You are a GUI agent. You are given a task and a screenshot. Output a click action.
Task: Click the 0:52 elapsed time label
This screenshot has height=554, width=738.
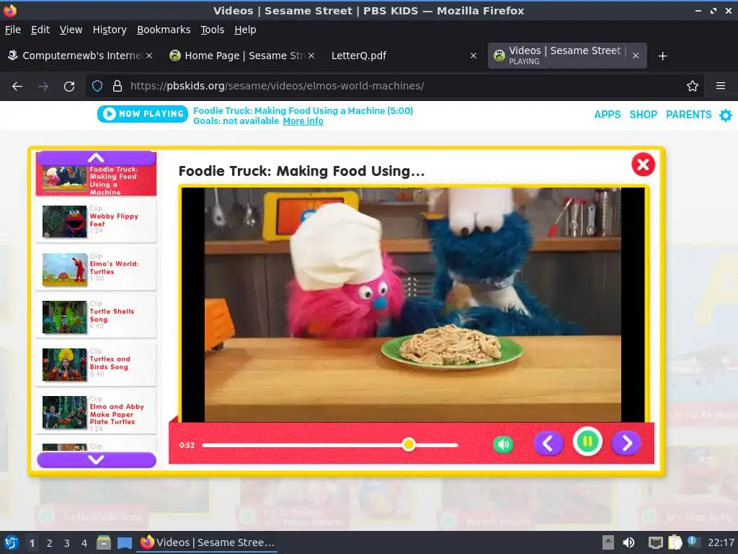[187, 445]
